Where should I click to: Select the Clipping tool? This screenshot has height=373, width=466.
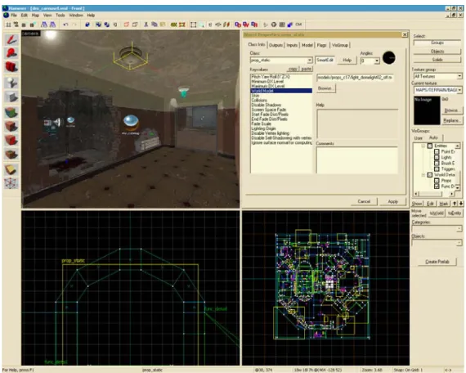pyautogui.click(x=11, y=169)
